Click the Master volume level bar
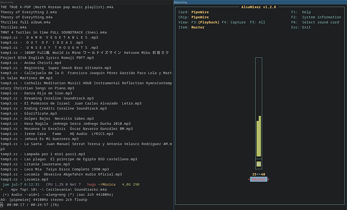 coord(258,136)
